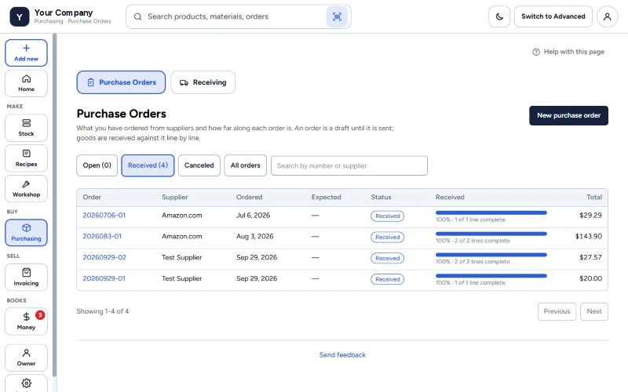Click Test Supplier in row 20260929-02

(x=182, y=257)
